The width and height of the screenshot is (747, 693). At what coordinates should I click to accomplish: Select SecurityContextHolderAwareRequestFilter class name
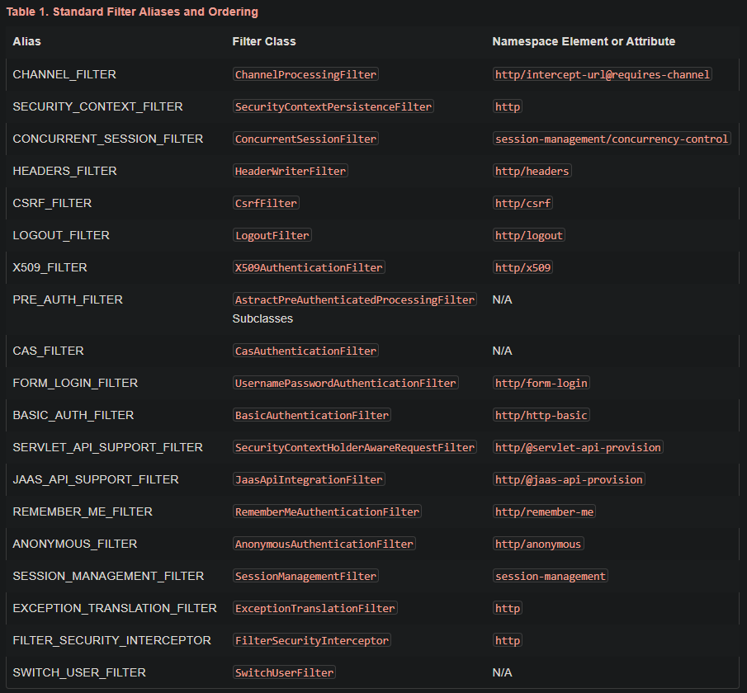point(354,447)
